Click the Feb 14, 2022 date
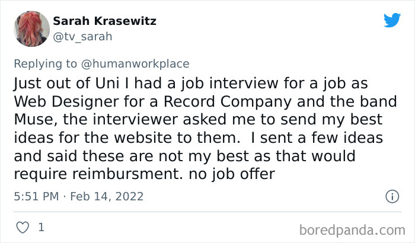 (108, 196)
